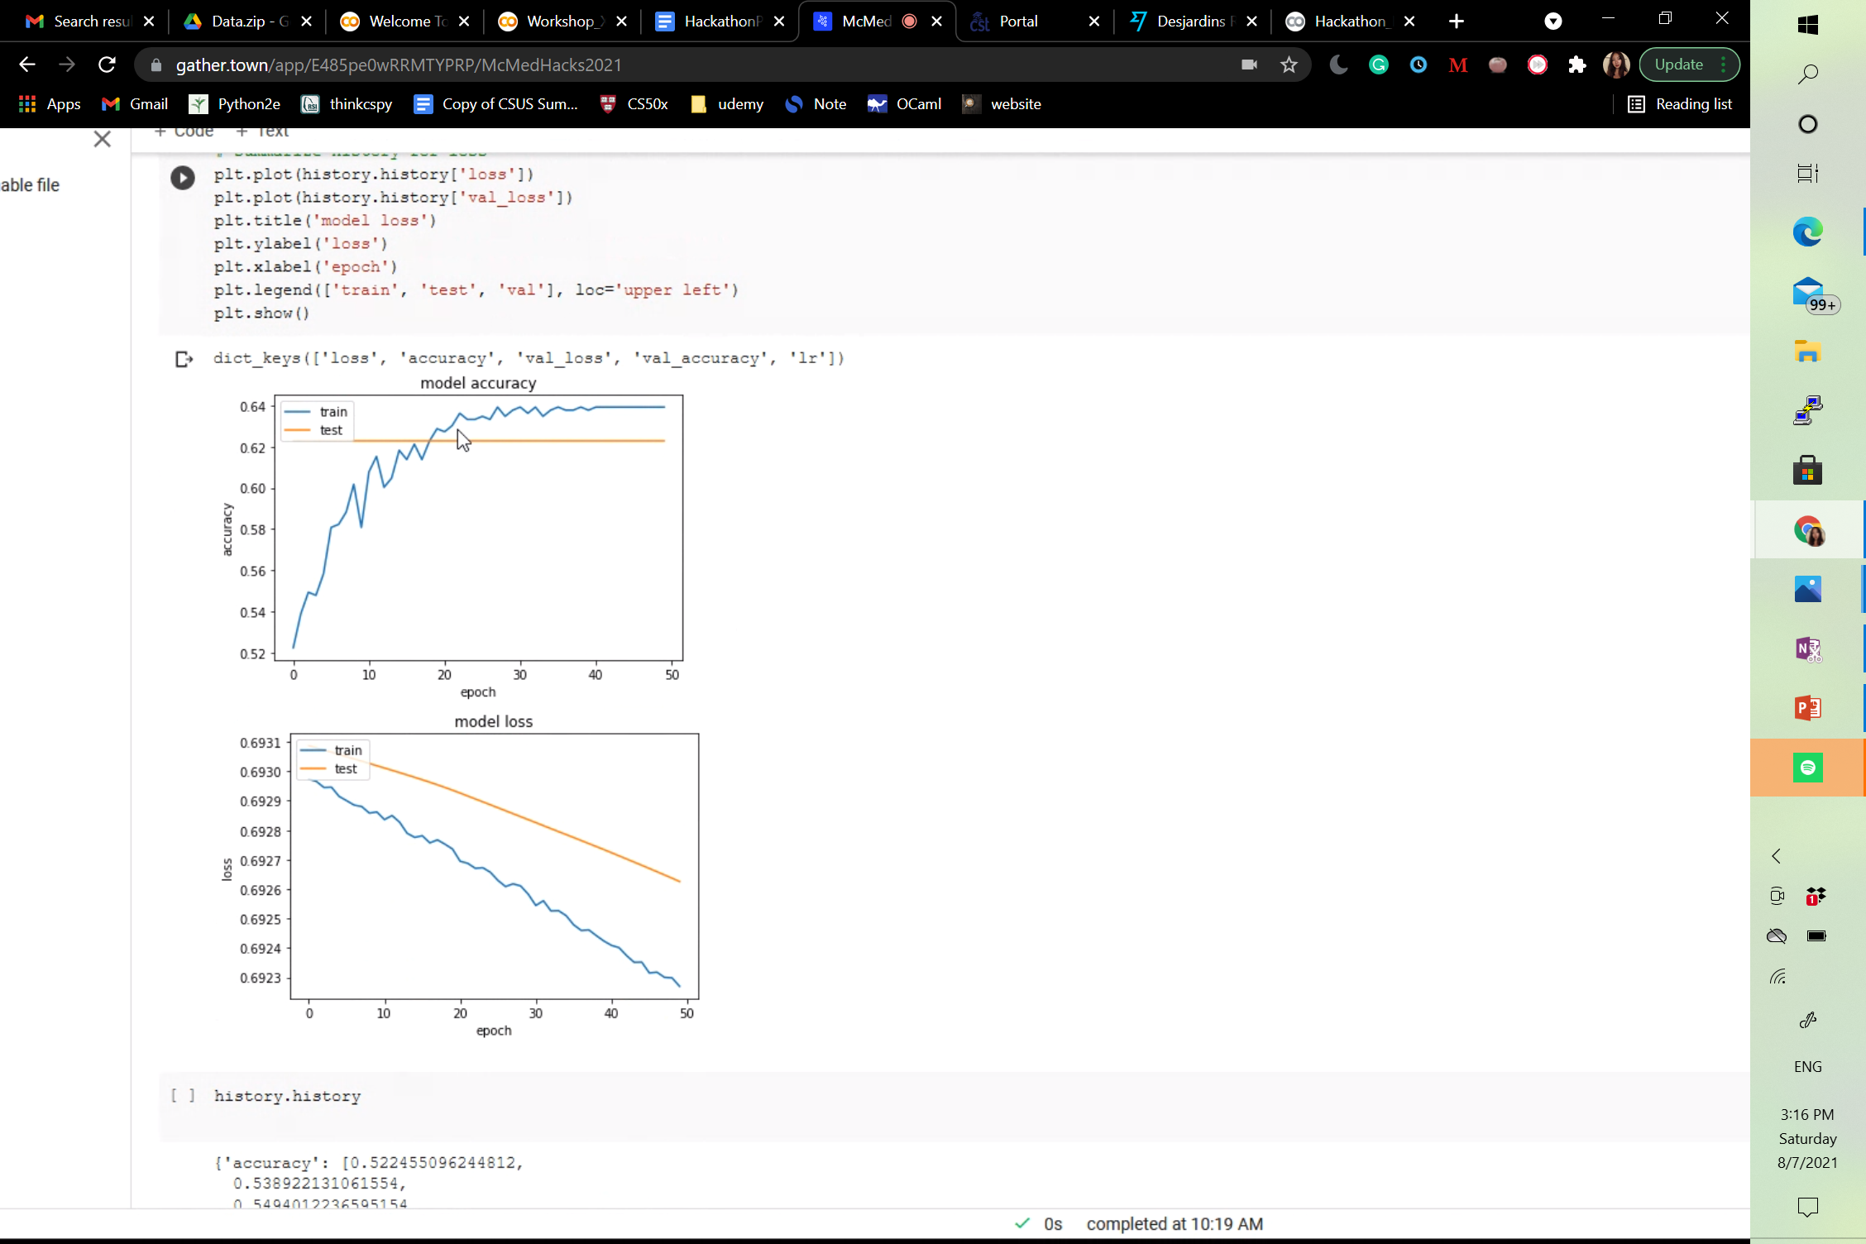Open Microsoft Edge from the taskbar
The width and height of the screenshot is (1866, 1244).
[x=1807, y=232]
